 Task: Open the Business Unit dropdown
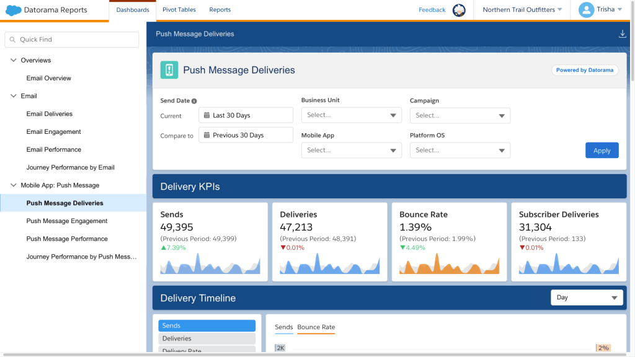click(x=351, y=115)
